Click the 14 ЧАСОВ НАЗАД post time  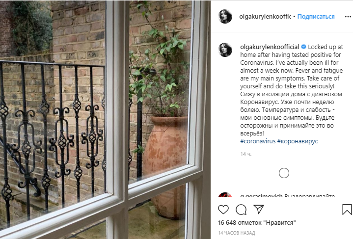coord(236,233)
